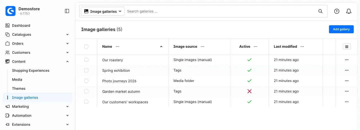The image size is (360, 130).
Task: Open the Last modified column options dots
Action: click(x=302, y=46)
